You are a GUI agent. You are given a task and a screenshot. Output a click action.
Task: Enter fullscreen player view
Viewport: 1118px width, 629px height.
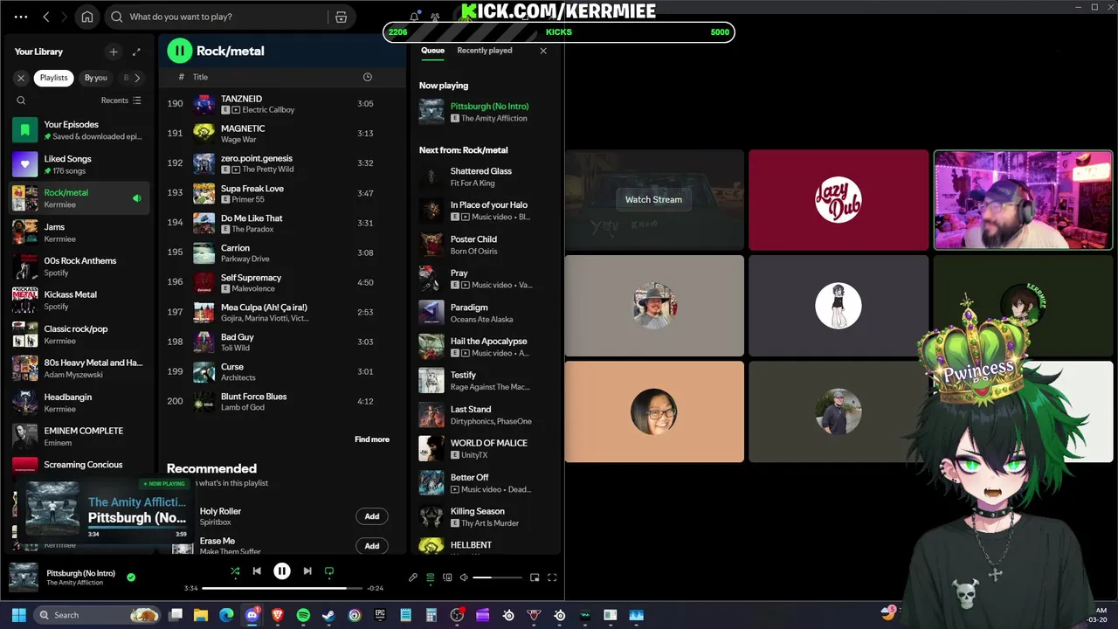click(552, 577)
